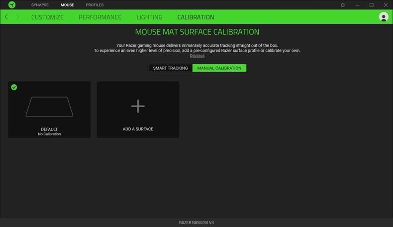Click the Razer logo icon
393x227 pixels.
(12, 5)
